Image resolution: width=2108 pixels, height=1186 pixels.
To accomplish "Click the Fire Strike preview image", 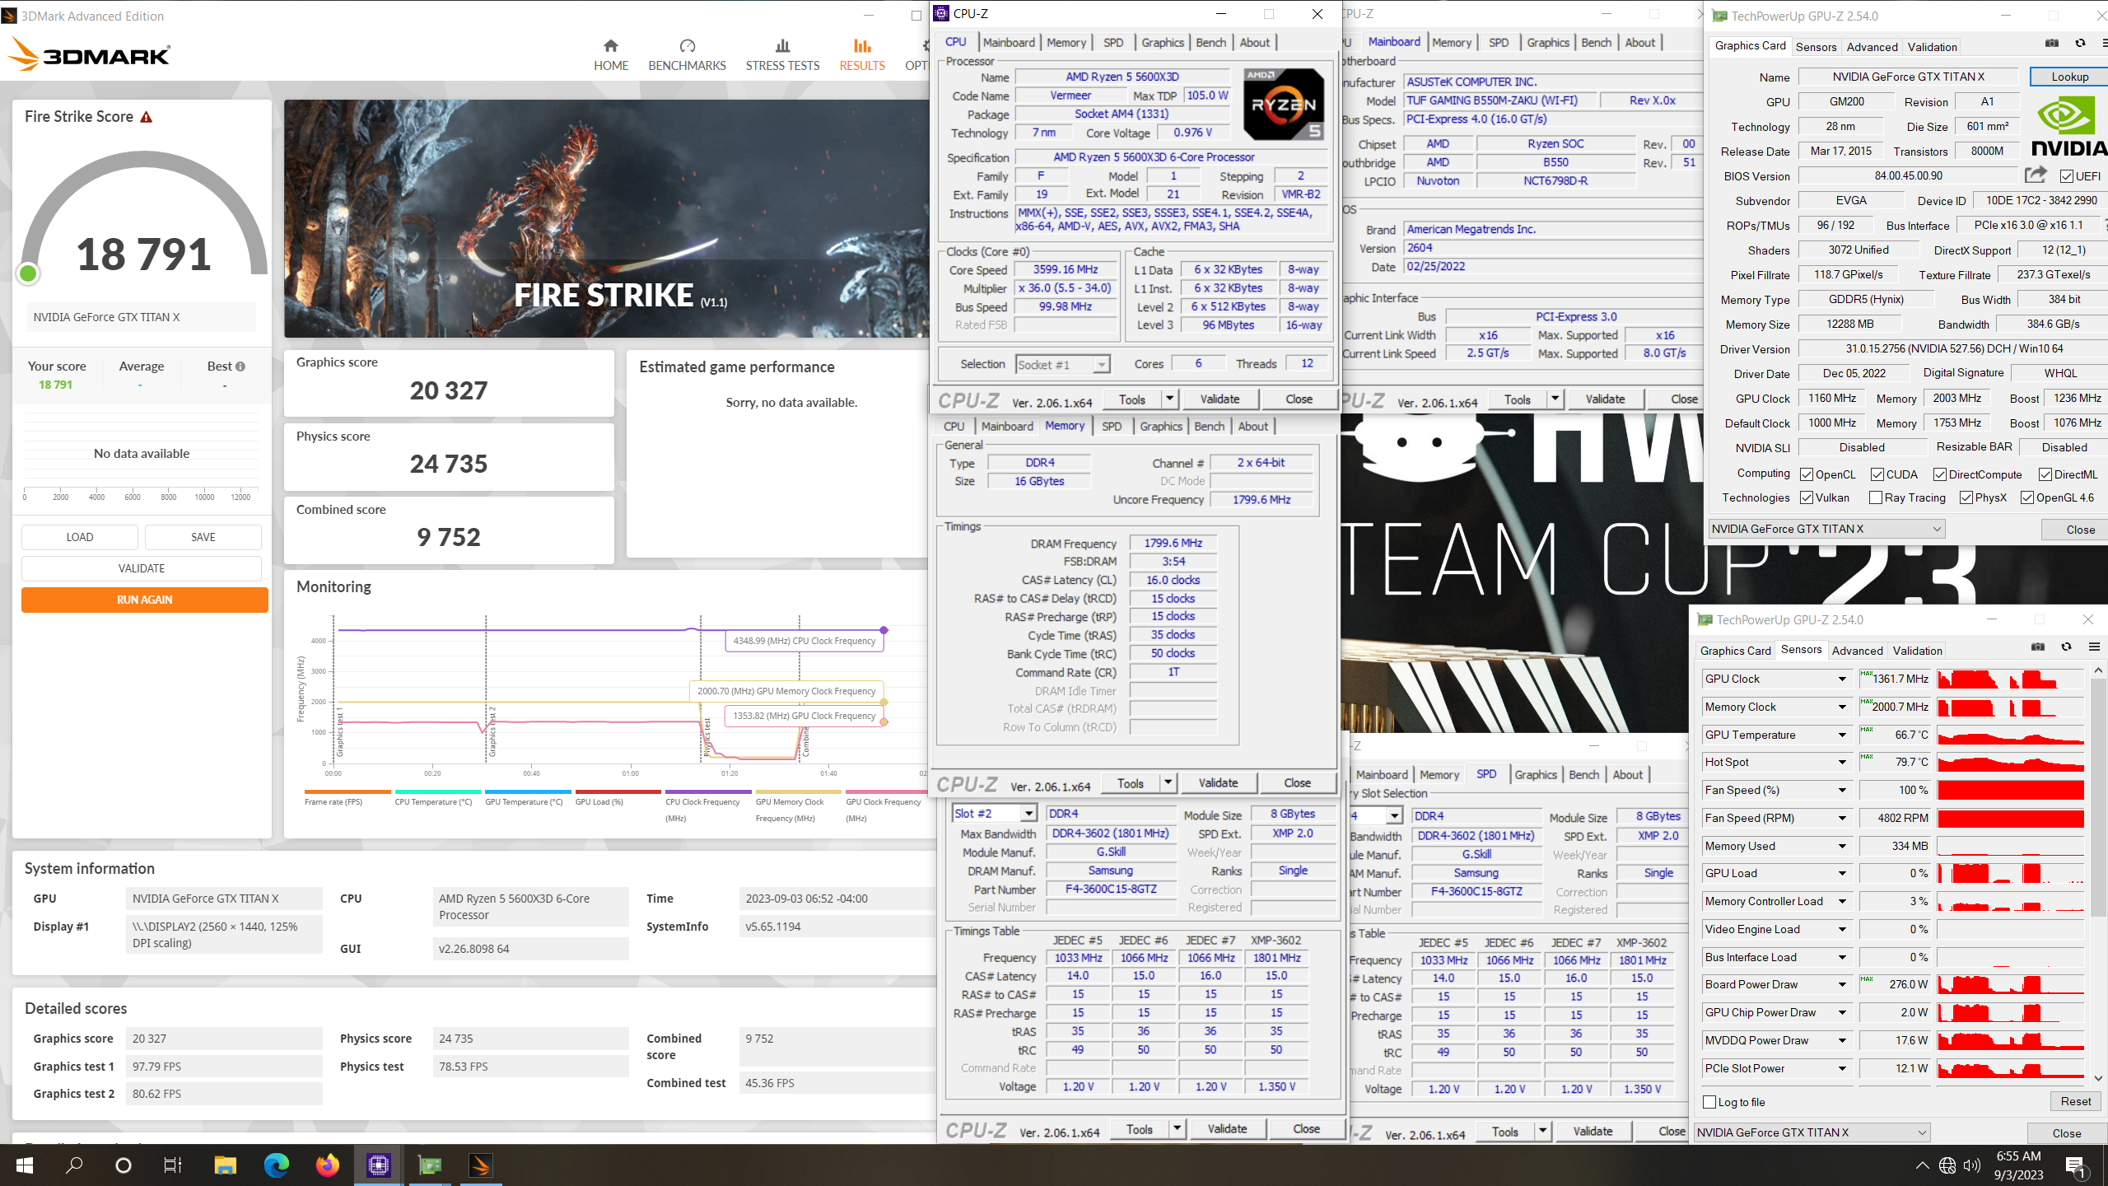I will click(x=607, y=218).
